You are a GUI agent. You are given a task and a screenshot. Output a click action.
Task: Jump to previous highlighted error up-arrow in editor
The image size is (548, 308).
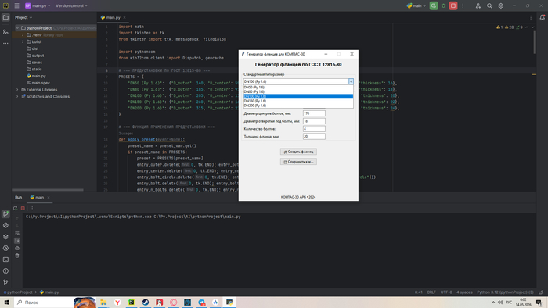(527, 27)
